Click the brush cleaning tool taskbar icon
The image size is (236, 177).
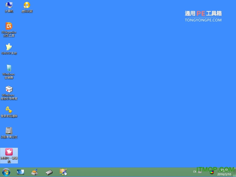pos(35,172)
